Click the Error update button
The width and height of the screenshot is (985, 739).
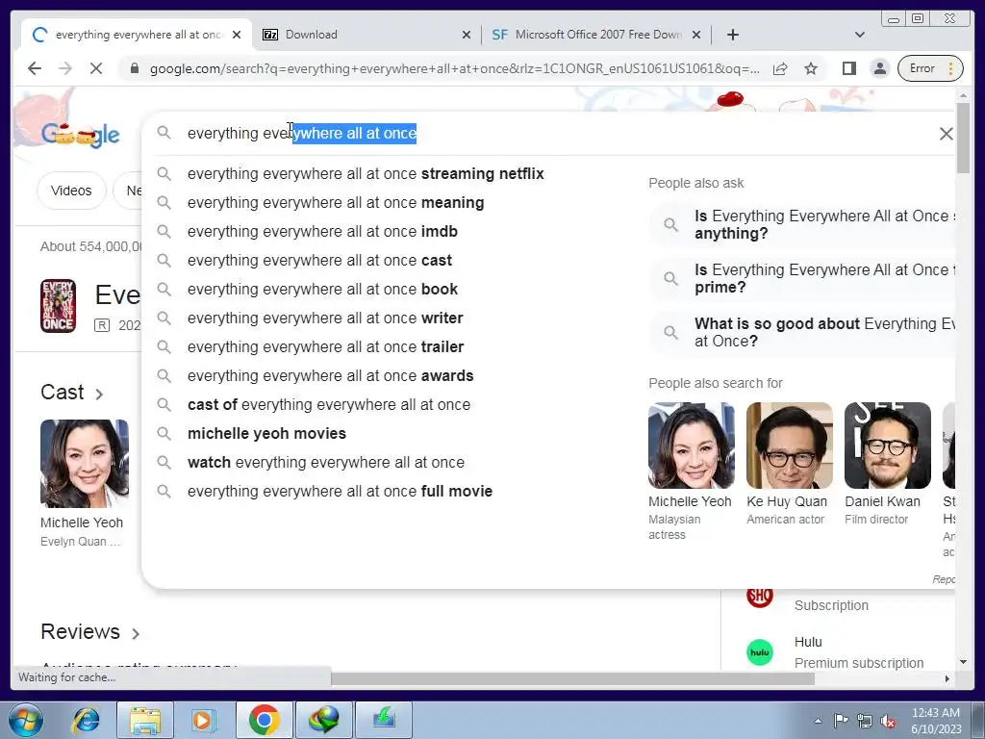930,68
